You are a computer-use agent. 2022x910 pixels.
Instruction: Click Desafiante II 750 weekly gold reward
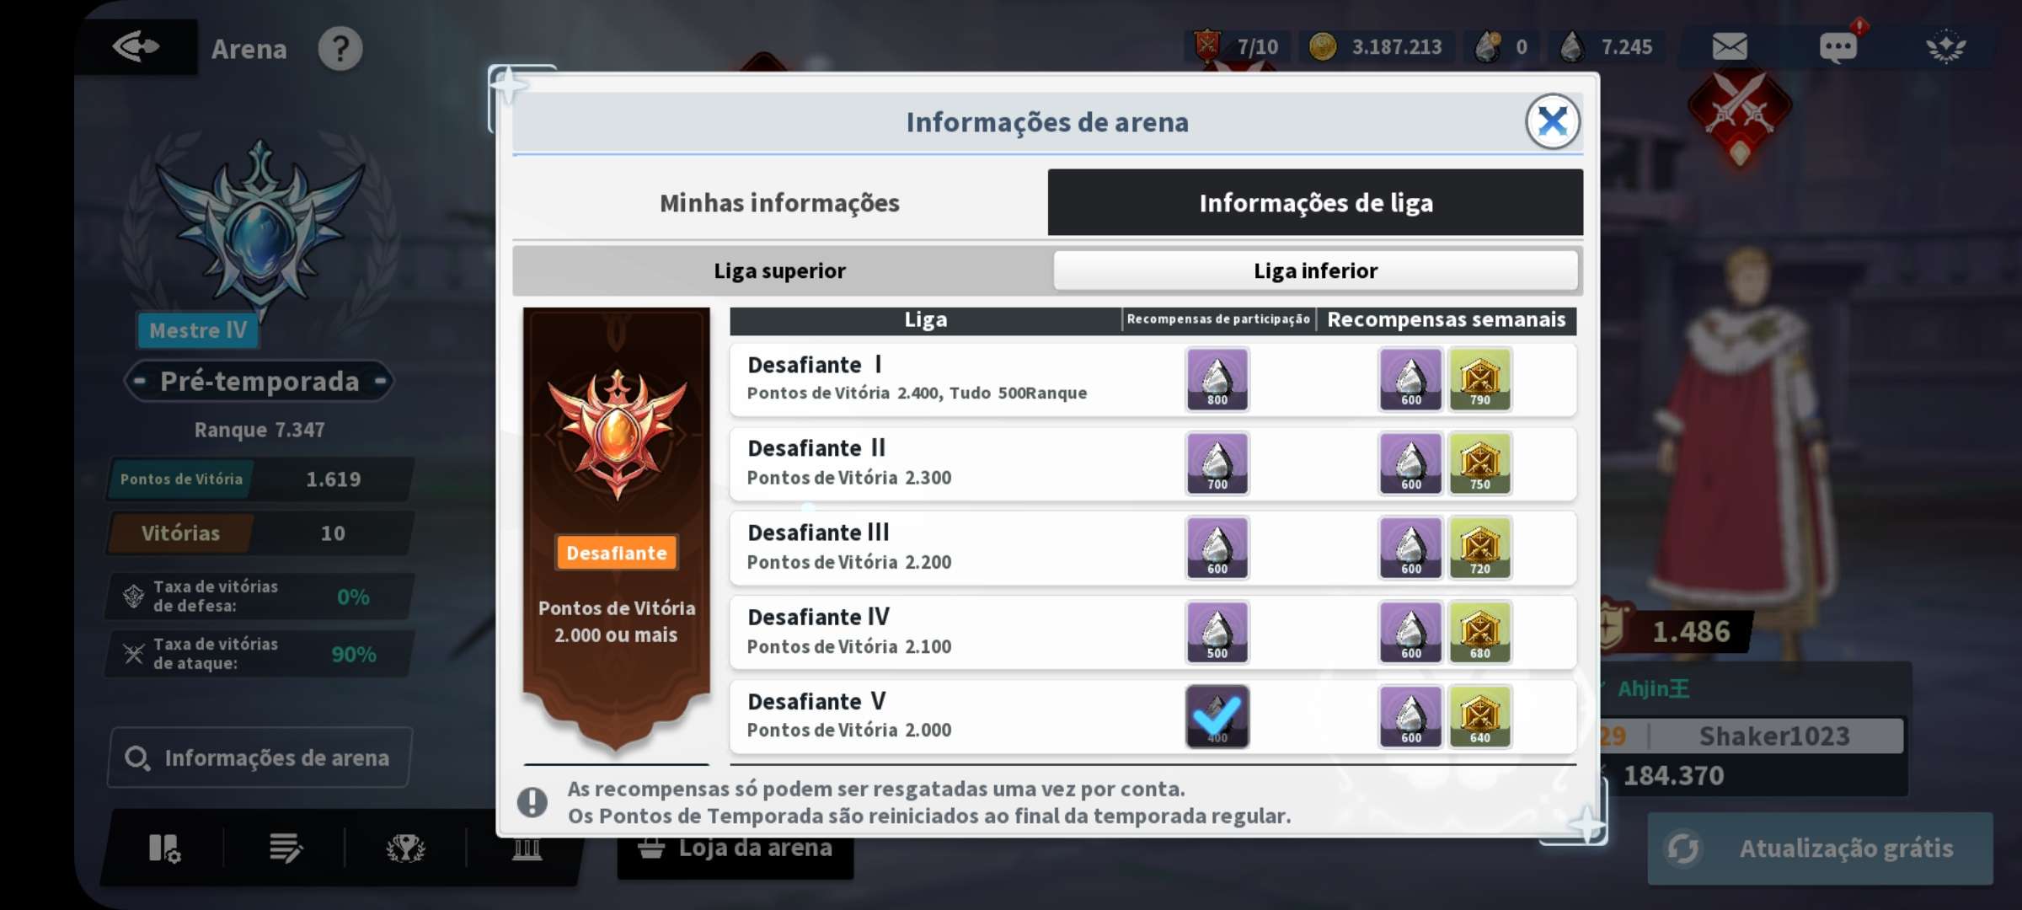[1479, 463]
